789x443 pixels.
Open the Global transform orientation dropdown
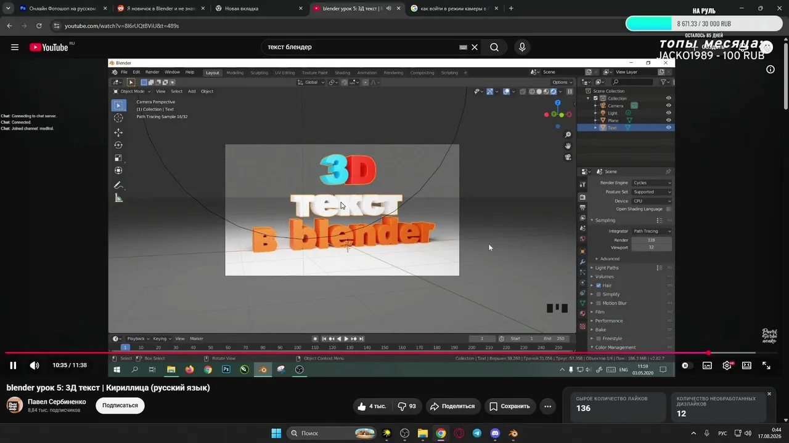click(x=311, y=82)
